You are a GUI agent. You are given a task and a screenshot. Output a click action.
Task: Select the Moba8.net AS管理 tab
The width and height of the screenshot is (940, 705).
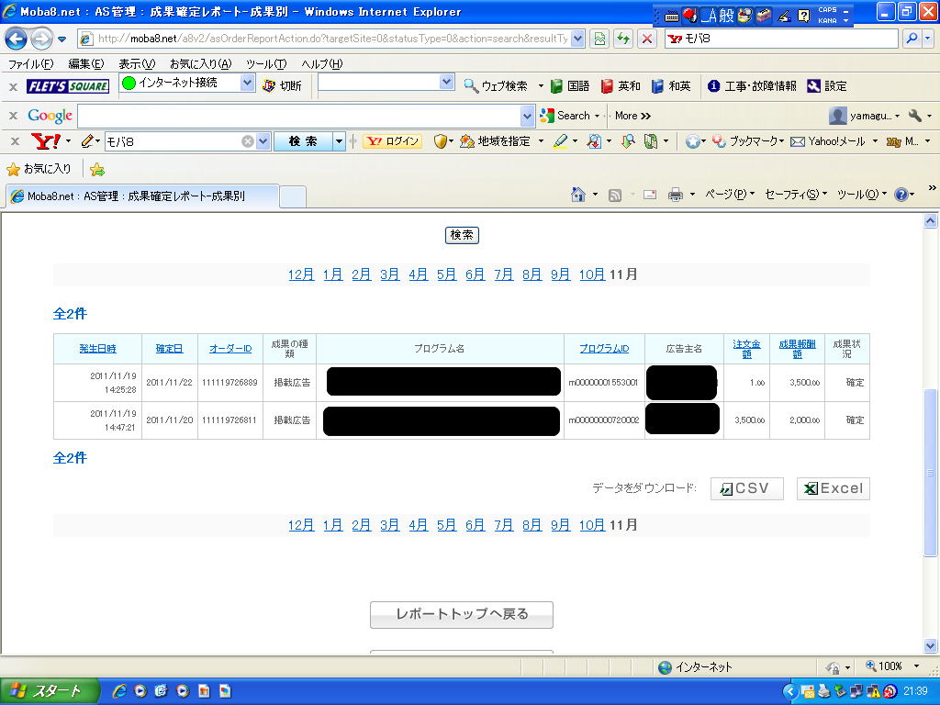point(142,196)
